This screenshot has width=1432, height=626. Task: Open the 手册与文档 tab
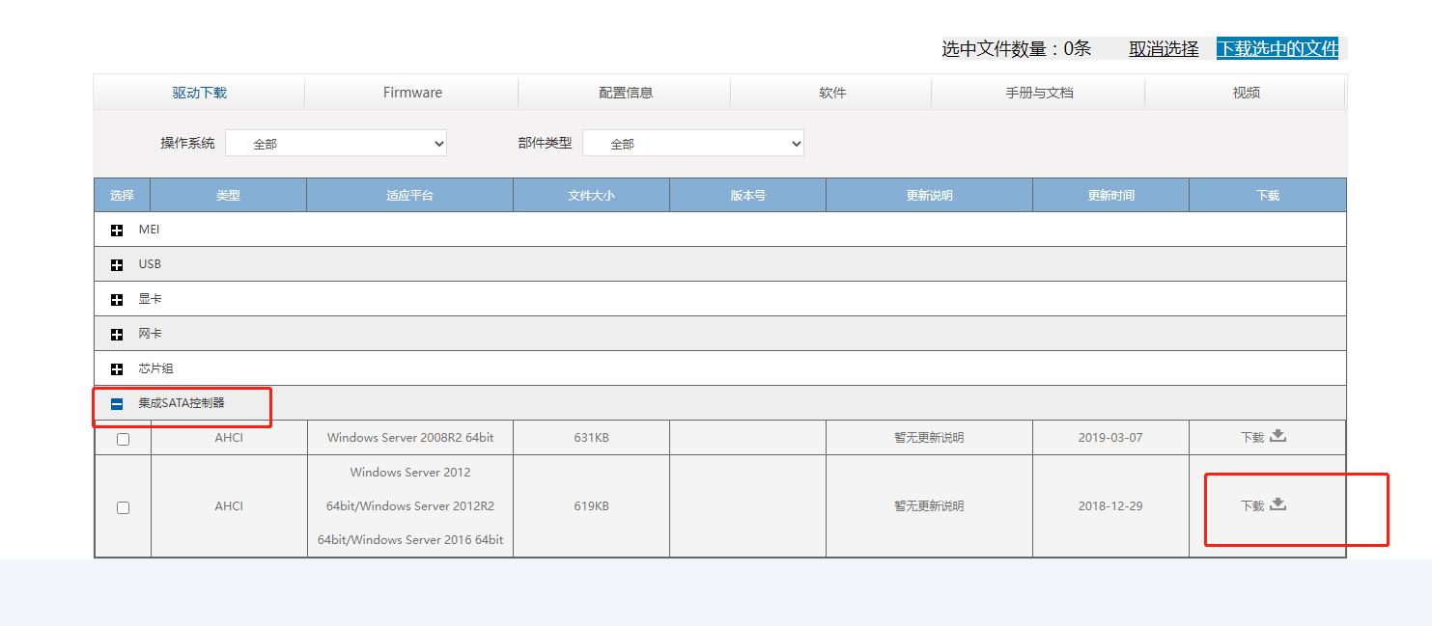[1039, 93]
